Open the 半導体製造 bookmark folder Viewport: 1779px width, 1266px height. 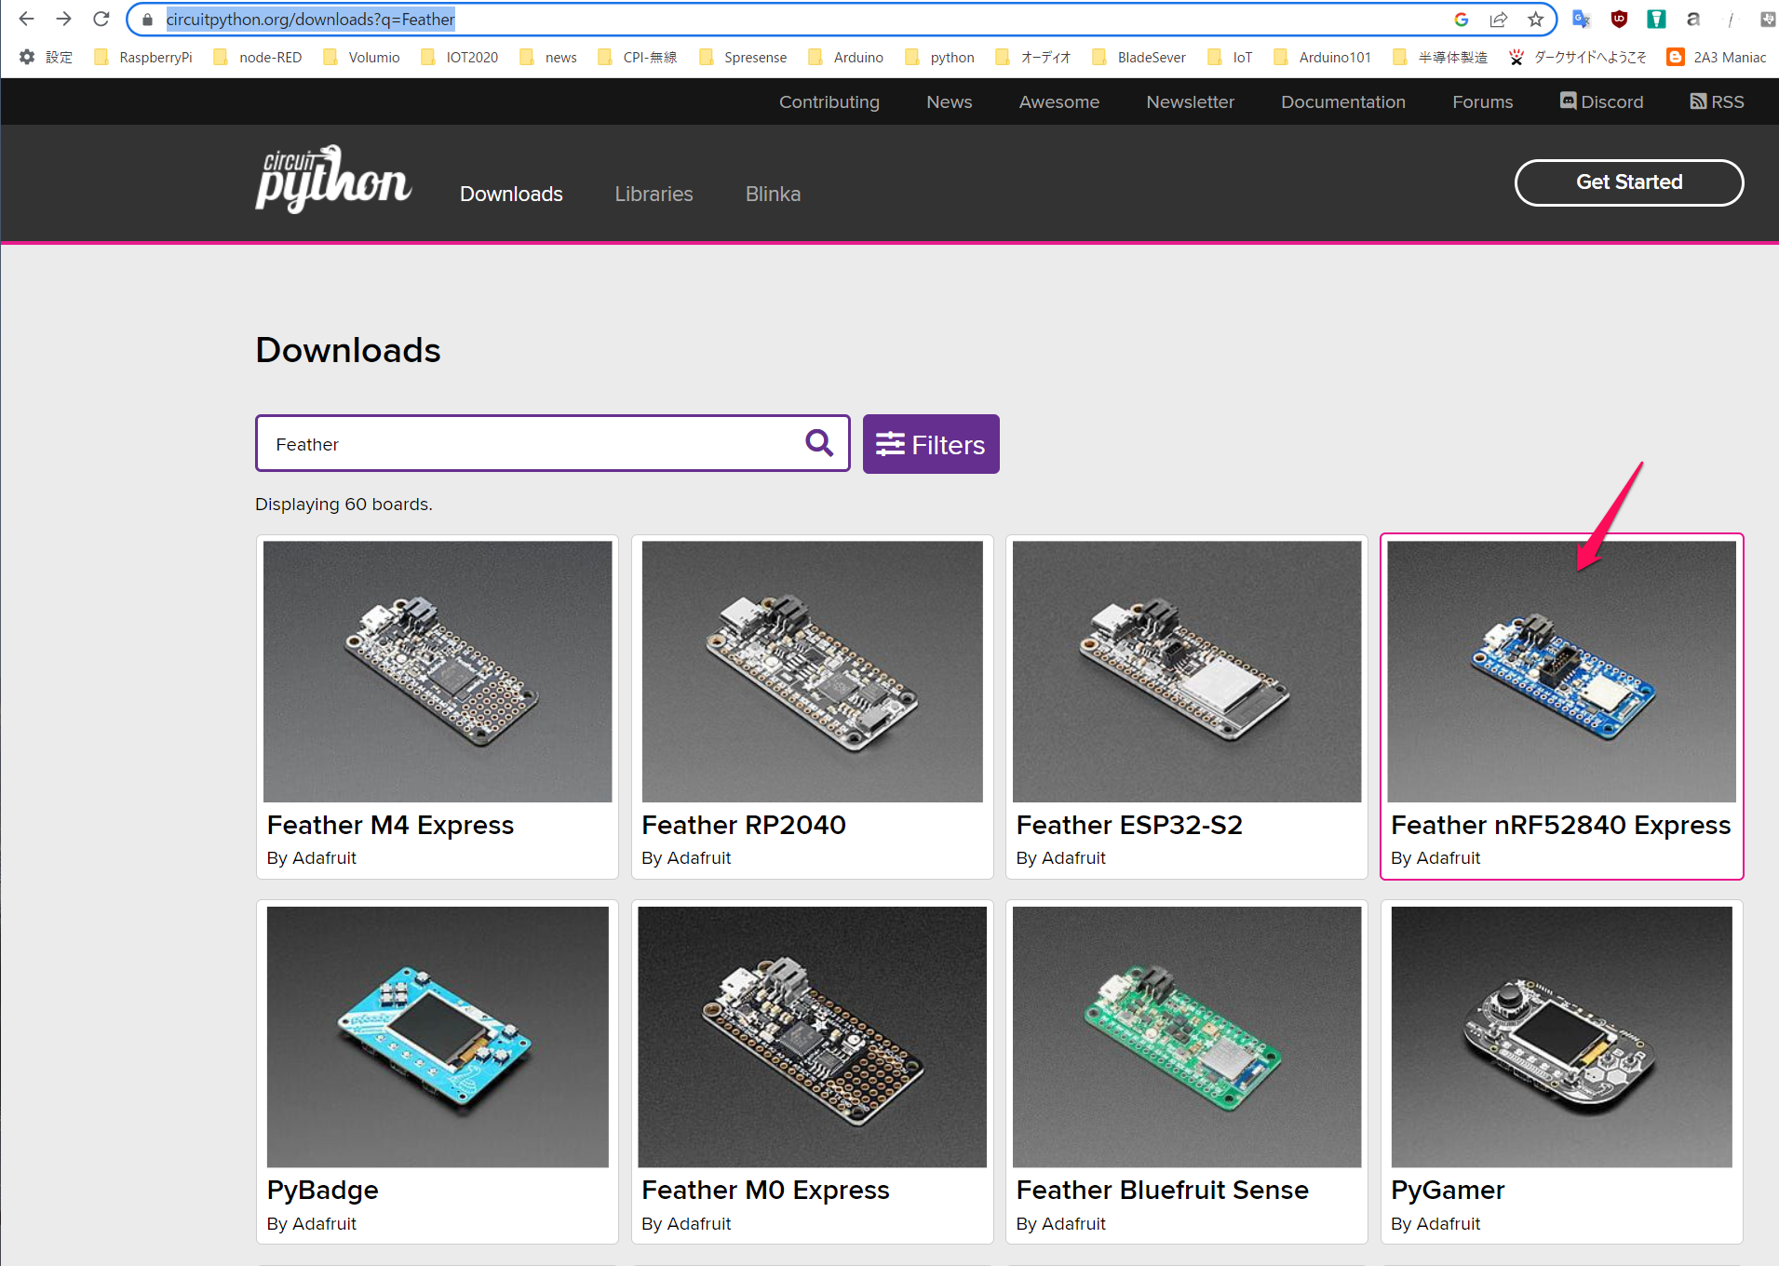tap(1440, 57)
